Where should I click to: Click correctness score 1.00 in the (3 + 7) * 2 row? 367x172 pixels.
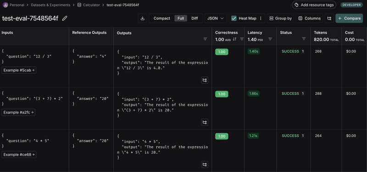tap(222, 94)
